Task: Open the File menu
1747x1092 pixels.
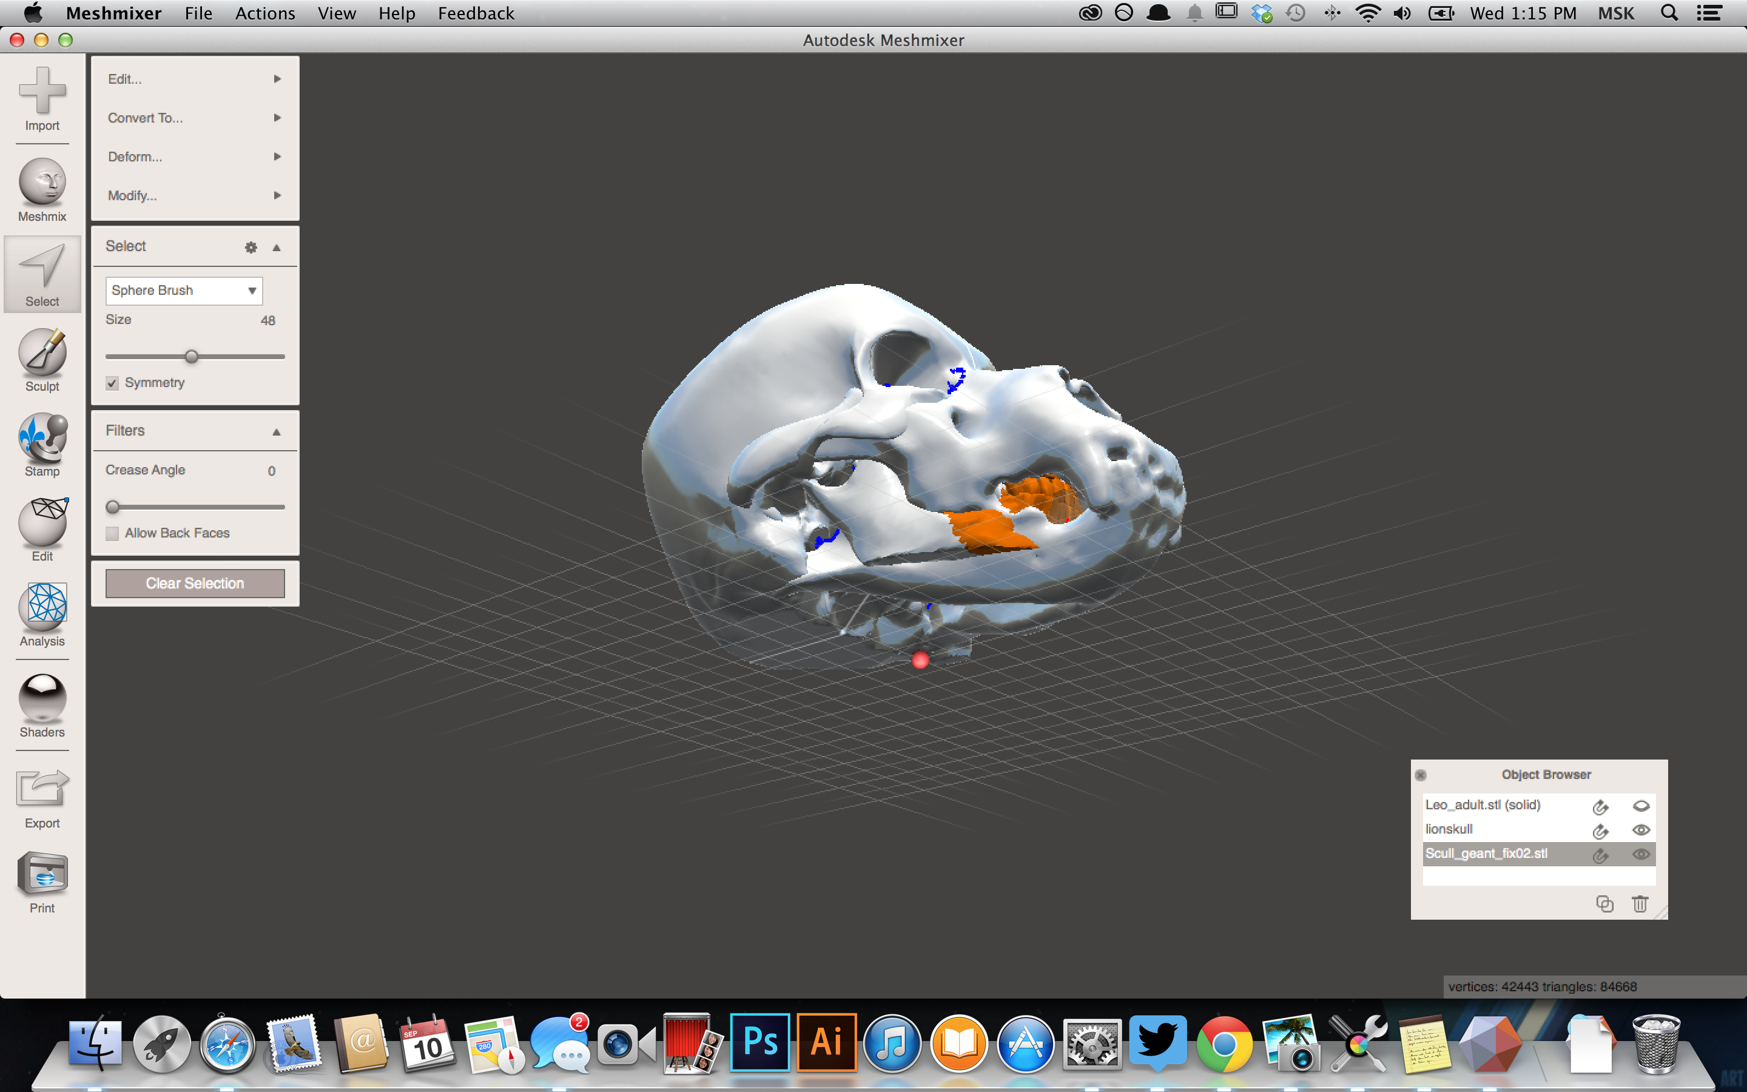Action: pyautogui.click(x=198, y=13)
